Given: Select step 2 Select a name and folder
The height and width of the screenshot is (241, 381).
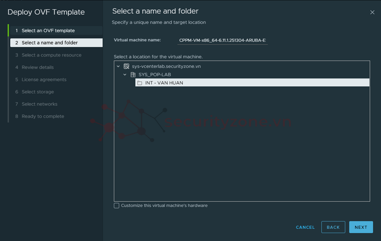Looking at the screenshot, I should click(x=50, y=43).
